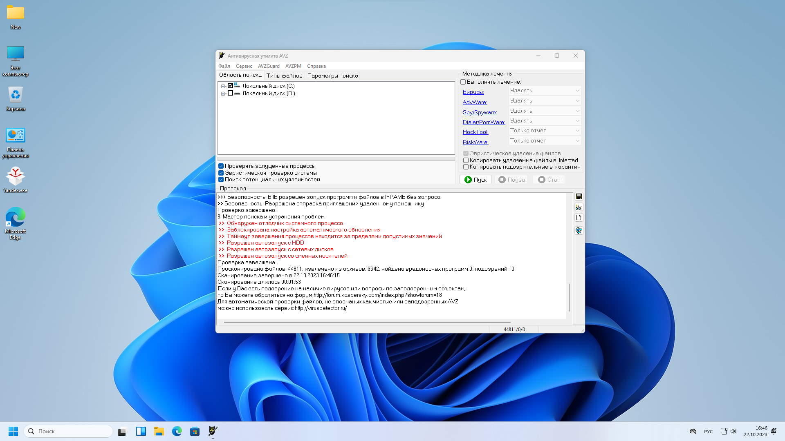Open the AVZGuard menu
The width and height of the screenshot is (785, 441).
click(269, 66)
